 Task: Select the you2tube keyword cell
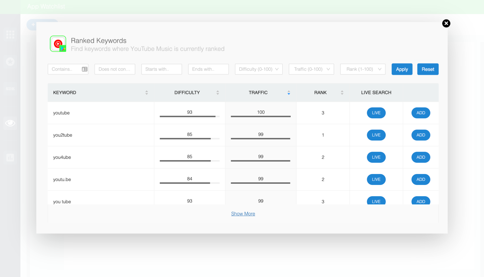101,135
